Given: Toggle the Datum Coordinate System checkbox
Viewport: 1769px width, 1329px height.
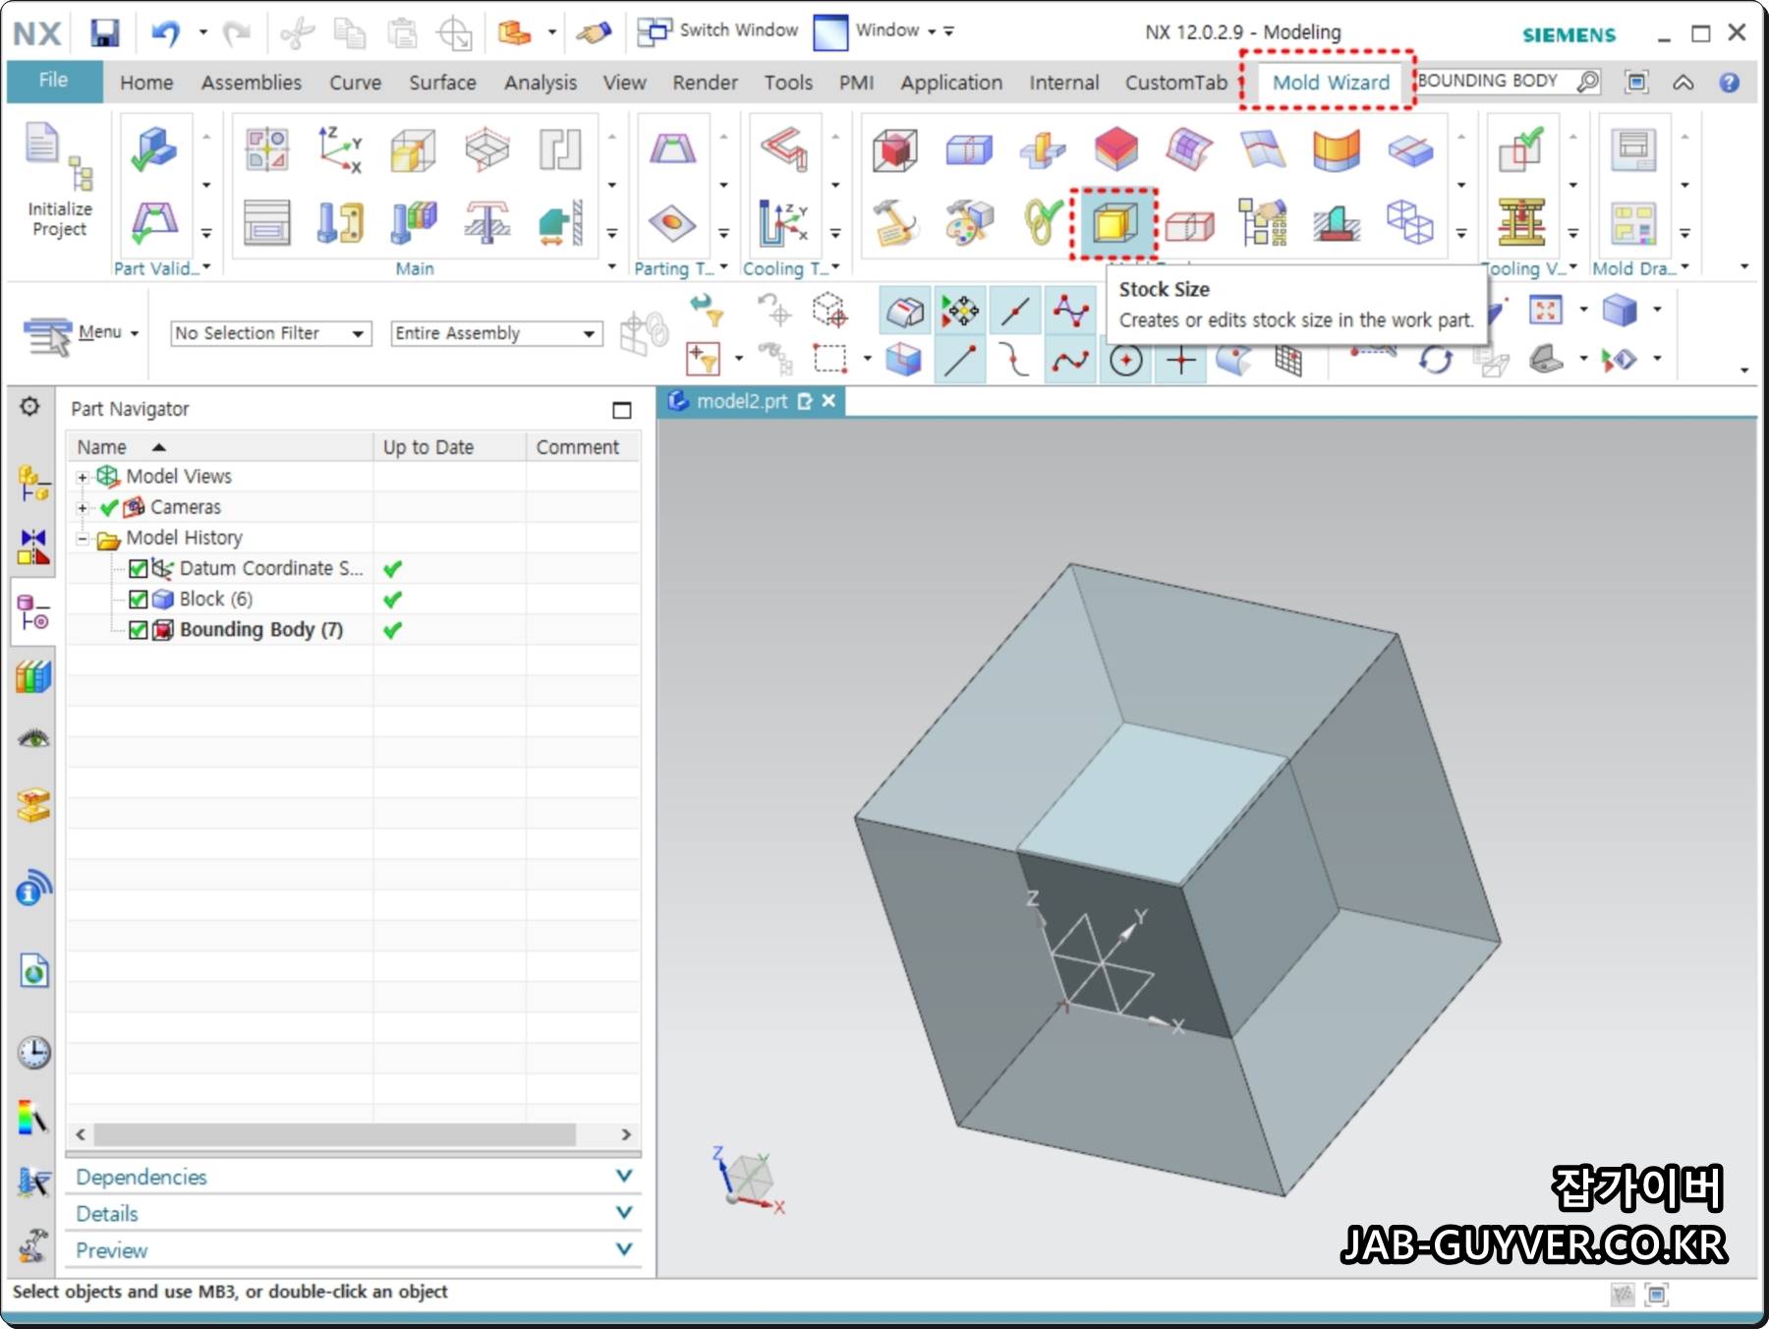Looking at the screenshot, I should 138,569.
